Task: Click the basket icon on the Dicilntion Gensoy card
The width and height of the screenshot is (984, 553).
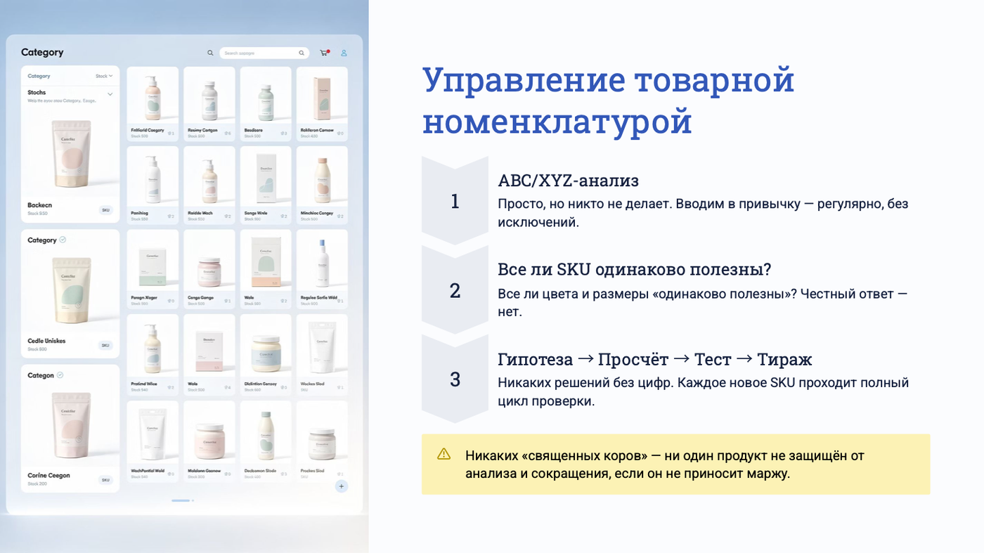Action: pos(283,387)
